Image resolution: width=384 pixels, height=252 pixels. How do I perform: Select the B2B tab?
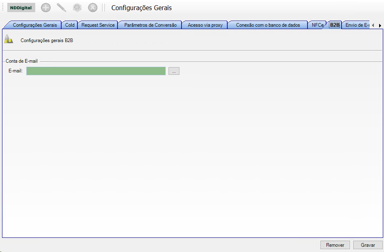click(x=335, y=25)
